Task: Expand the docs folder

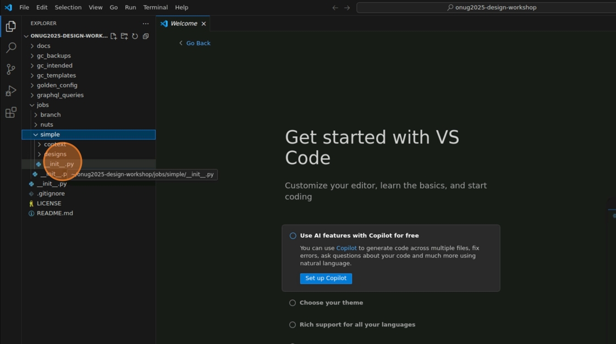Action: pyautogui.click(x=89, y=46)
